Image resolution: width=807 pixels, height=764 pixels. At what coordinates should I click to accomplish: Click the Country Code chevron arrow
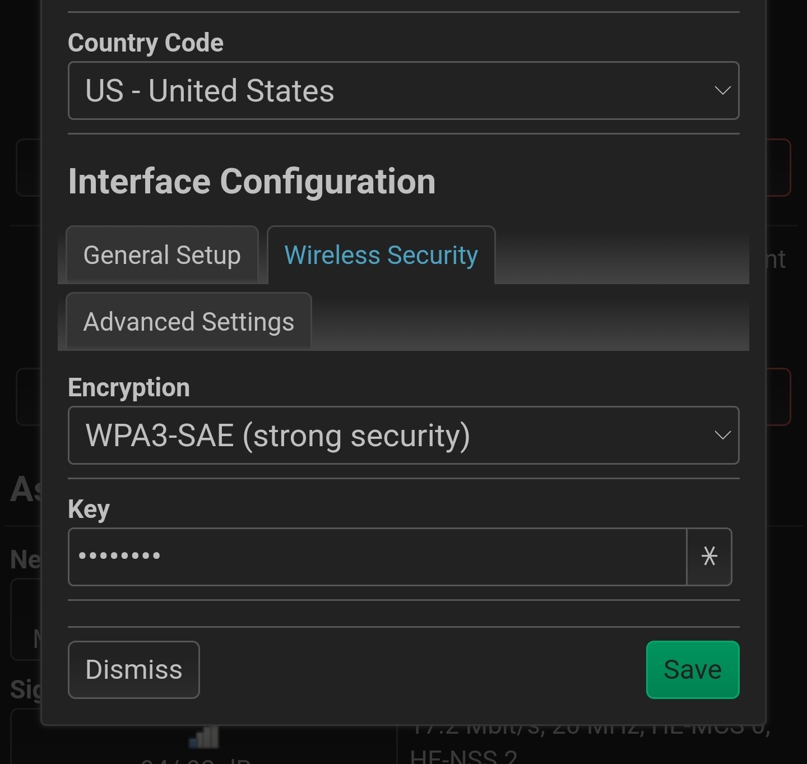coord(722,90)
